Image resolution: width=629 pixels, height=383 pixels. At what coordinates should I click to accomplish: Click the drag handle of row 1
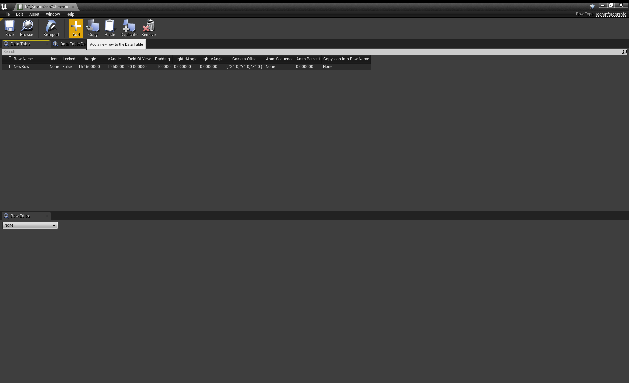(x=4, y=67)
